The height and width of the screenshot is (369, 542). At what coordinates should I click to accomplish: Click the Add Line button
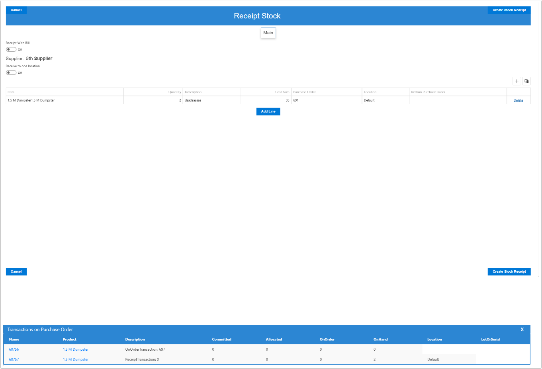point(268,112)
